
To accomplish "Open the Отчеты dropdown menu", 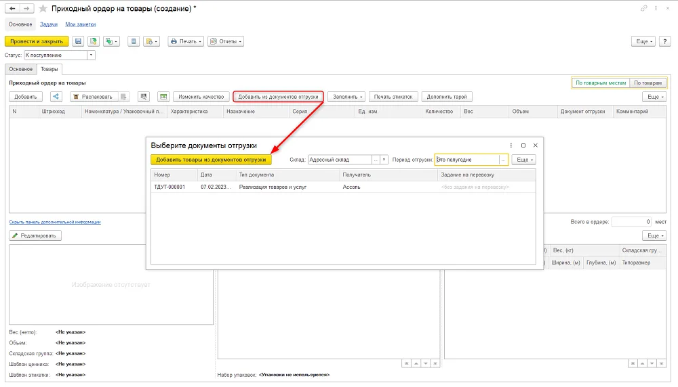I will (226, 41).
